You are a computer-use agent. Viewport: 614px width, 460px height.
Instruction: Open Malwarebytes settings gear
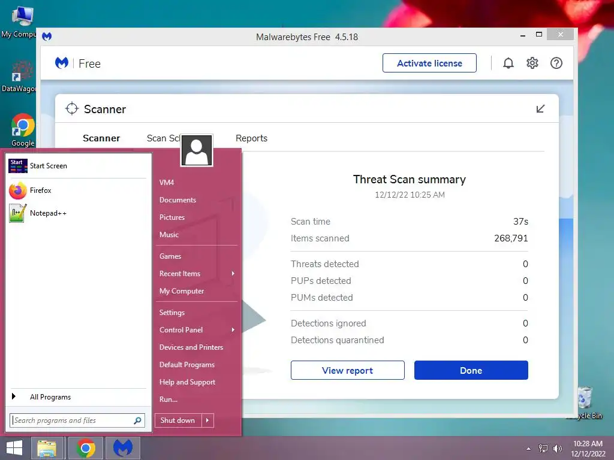point(532,63)
